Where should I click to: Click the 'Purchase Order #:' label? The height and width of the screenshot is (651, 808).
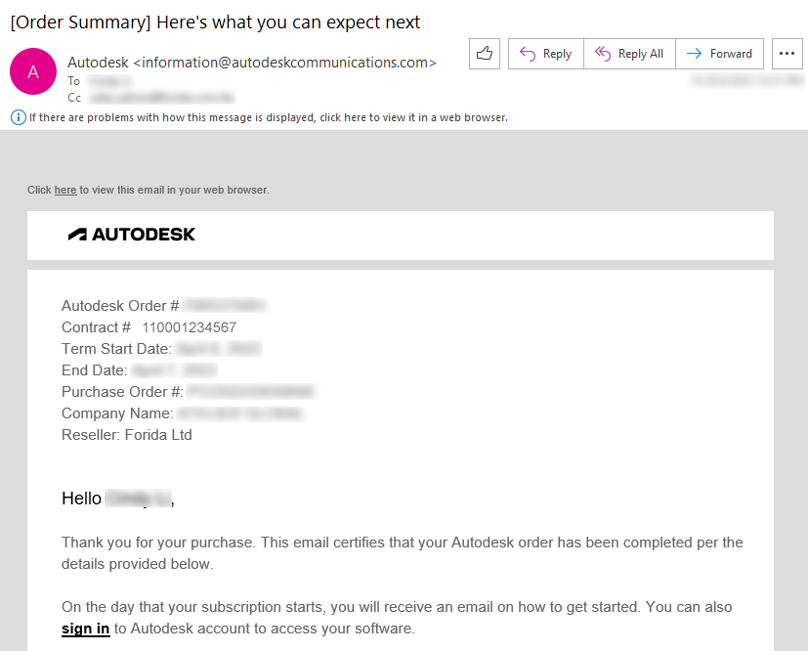tap(122, 392)
